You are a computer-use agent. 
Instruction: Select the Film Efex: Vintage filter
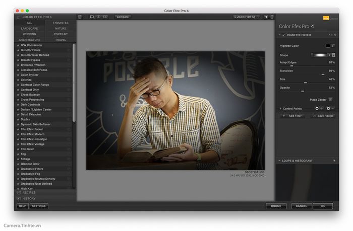pos(44,144)
